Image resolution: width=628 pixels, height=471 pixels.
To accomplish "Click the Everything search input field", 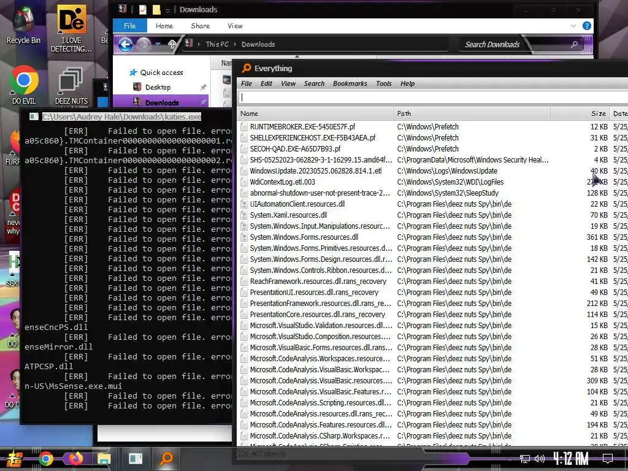I will (x=433, y=98).
